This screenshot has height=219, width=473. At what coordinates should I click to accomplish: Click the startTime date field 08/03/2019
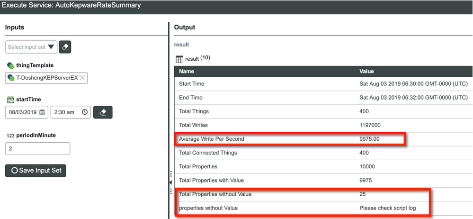(22, 112)
